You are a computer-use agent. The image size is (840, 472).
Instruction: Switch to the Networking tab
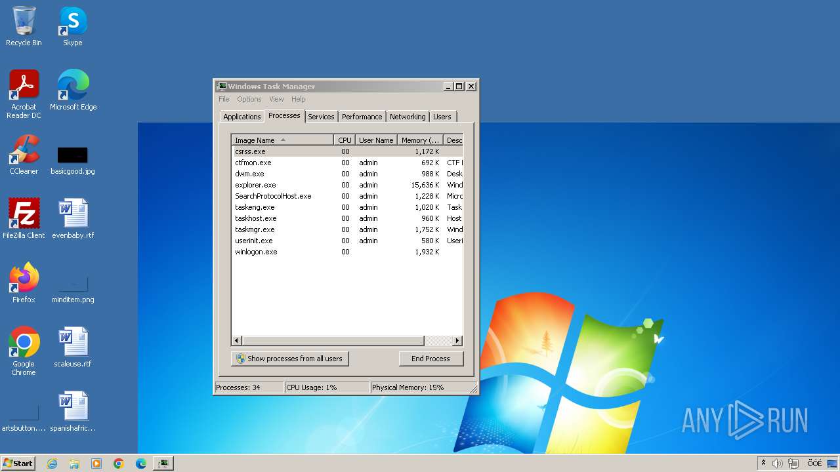(408, 117)
